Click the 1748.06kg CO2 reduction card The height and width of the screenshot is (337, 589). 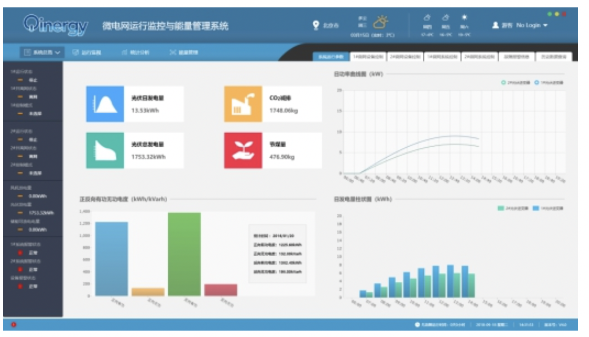tap(273, 104)
